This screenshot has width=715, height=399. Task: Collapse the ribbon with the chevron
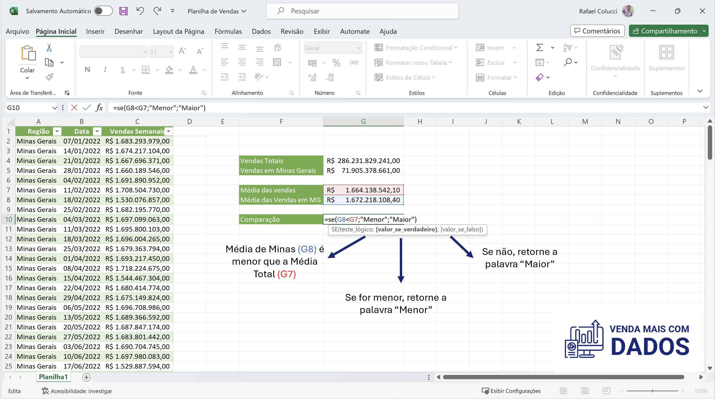click(700, 91)
